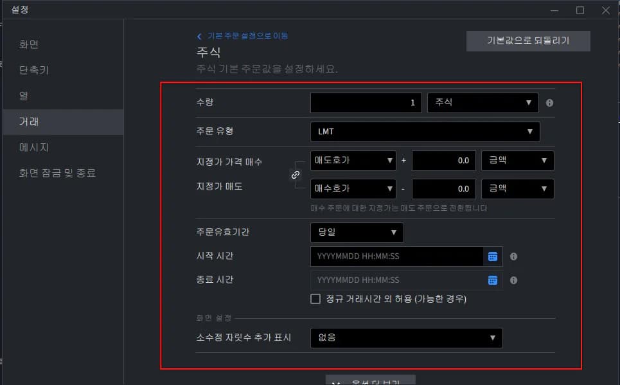Open calendar picker for 시작 시간
Viewport: 620px width, 385px height.
click(x=493, y=256)
